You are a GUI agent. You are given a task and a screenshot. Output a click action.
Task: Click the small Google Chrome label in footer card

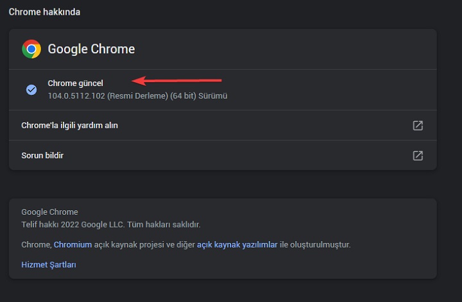pos(49,212)
